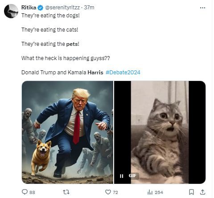This screenshot has width=214, height=198.
Task: Click the retweet arrows icon
Action: click(x=66, y=192)
